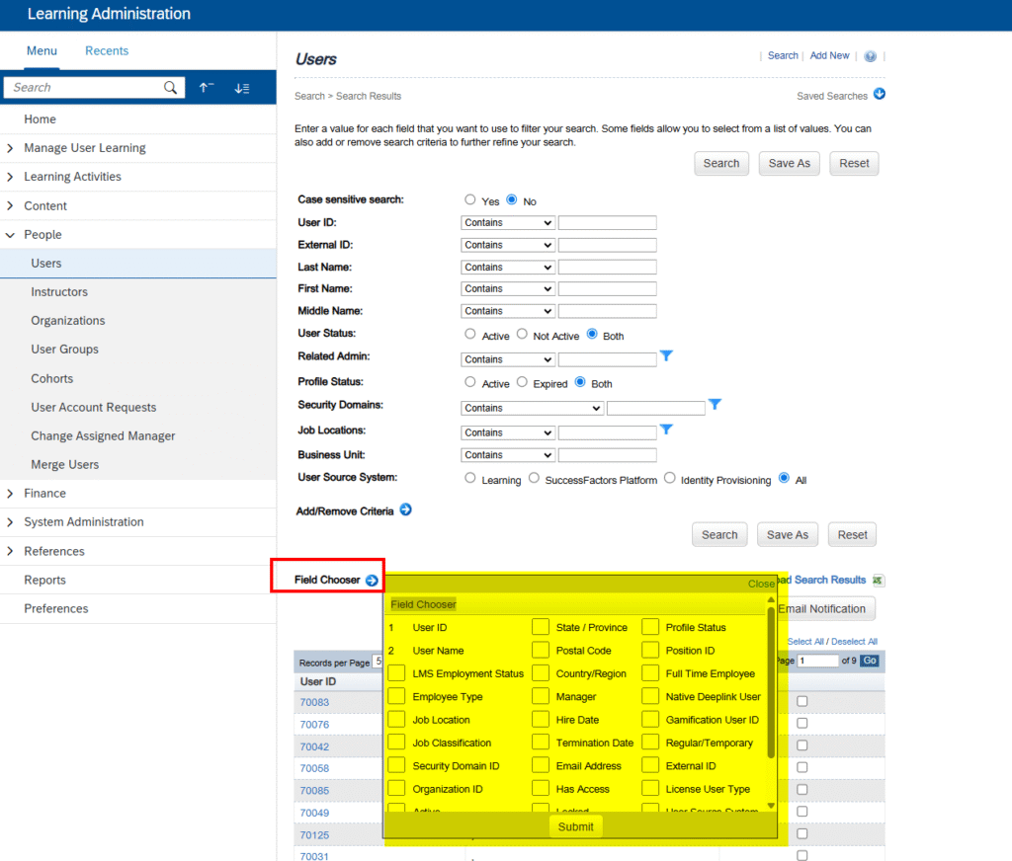Check the LMS Employment Status checkbox

point(396,673)
